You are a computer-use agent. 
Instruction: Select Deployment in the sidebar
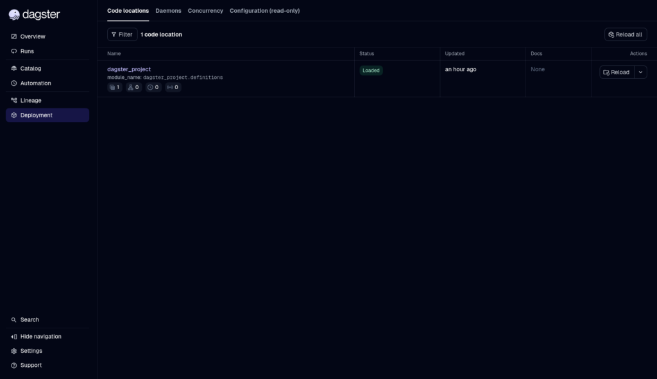[47, 115]
